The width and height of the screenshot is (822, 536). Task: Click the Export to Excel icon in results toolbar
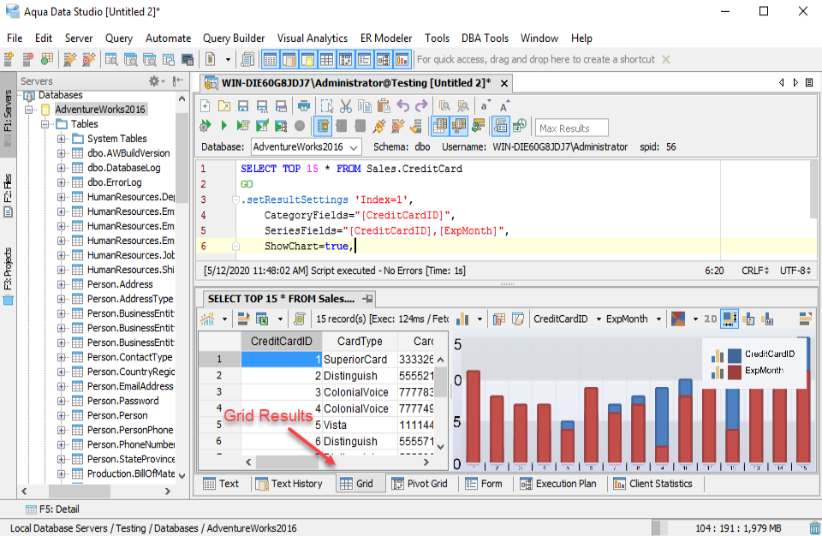coord(262,319)
